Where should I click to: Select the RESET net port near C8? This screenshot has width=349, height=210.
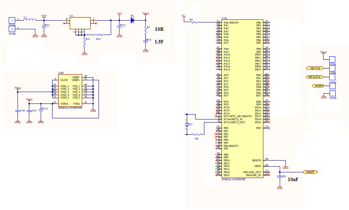310,172
